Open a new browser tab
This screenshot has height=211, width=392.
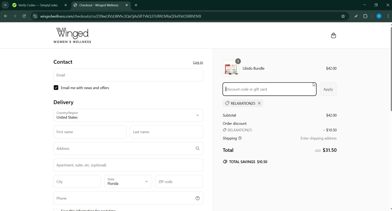(x=136, y=5)
